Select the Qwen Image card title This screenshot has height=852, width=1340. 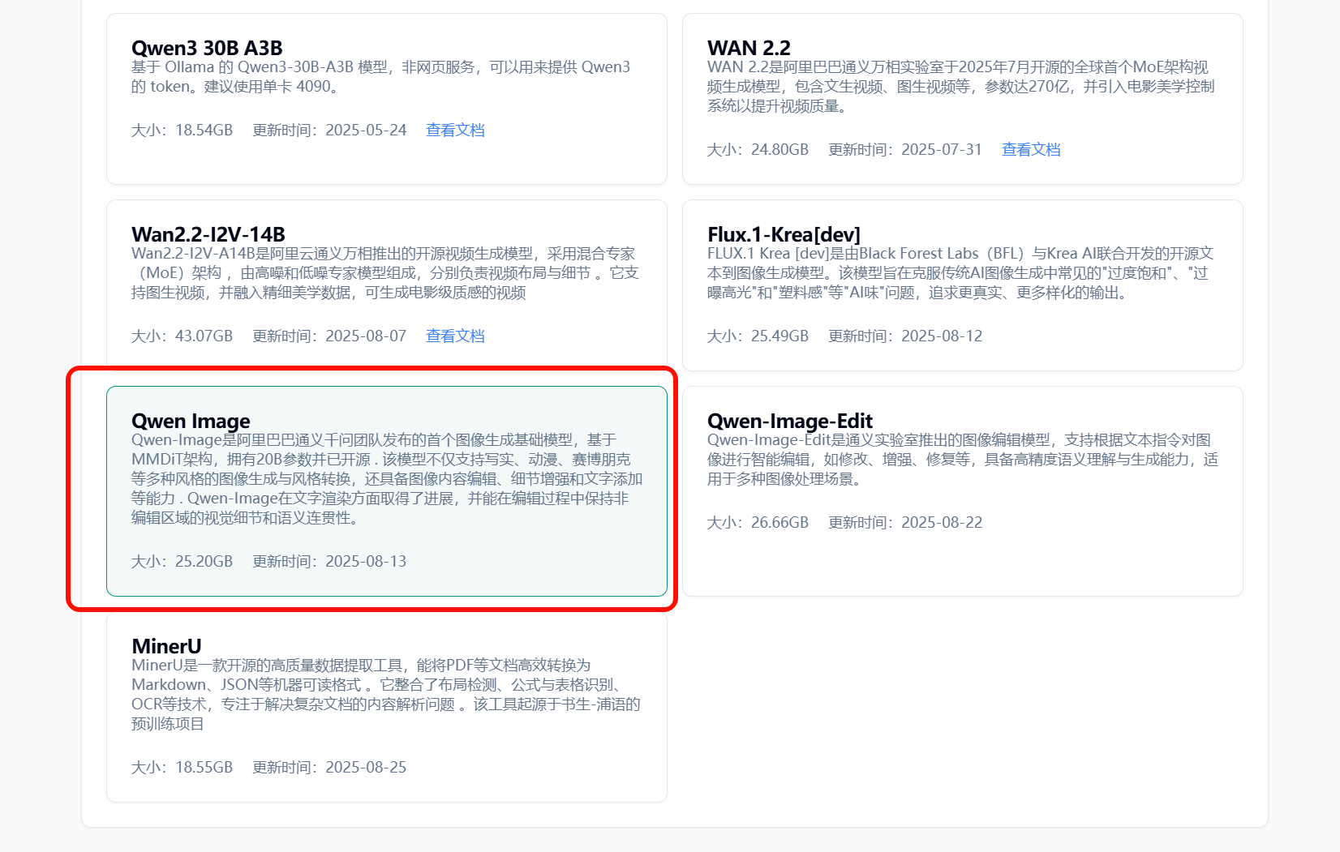(x=191, y=421)
